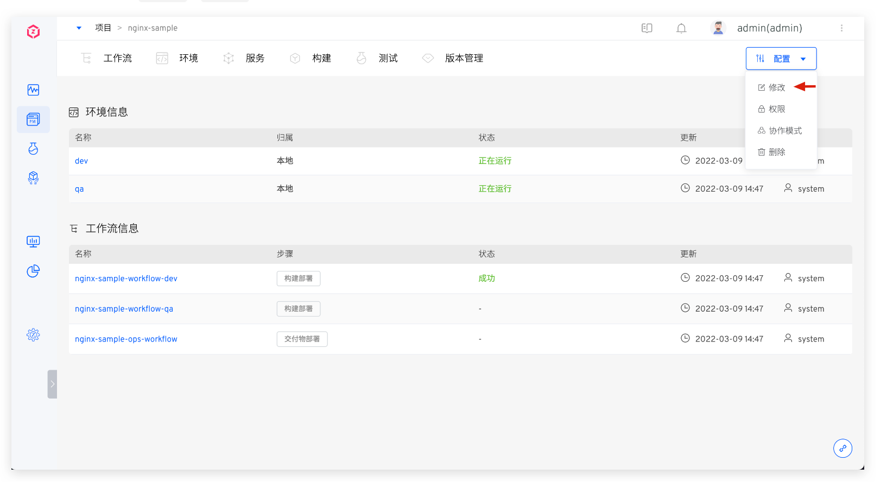Expand the project breadcrumb dropdown arrow
This screenshot has height=493, width=887.
point(79,28)
